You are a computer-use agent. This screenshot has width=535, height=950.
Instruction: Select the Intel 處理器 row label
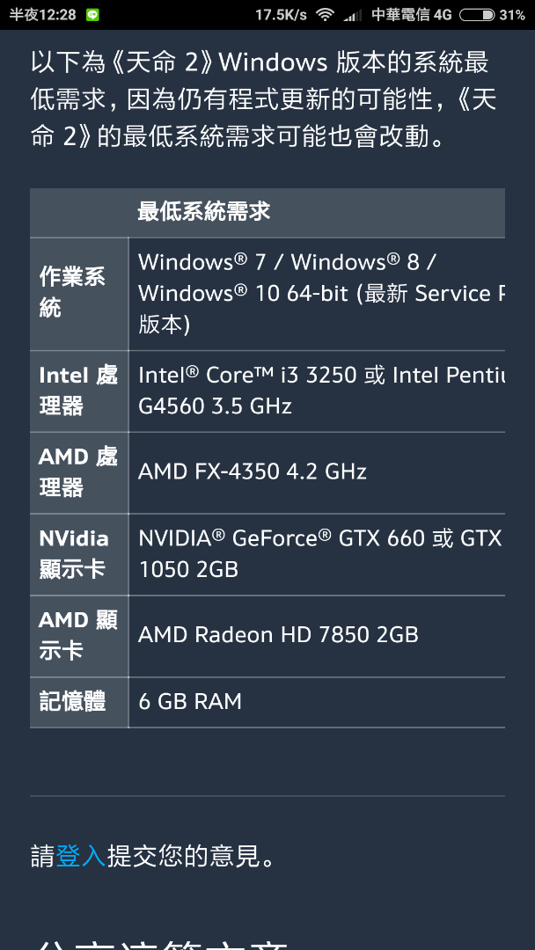[79, 391]
